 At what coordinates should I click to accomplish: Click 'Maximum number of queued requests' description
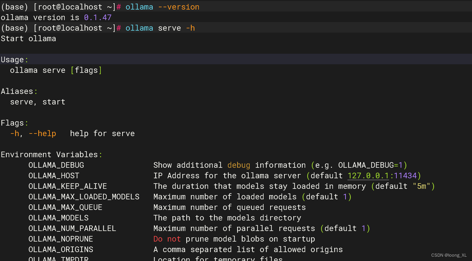[x=230, y=207]
